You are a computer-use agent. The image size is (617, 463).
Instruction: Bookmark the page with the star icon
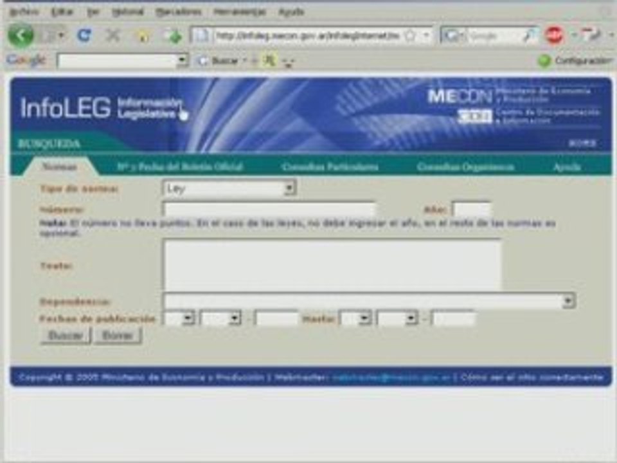tap(410, 36)
